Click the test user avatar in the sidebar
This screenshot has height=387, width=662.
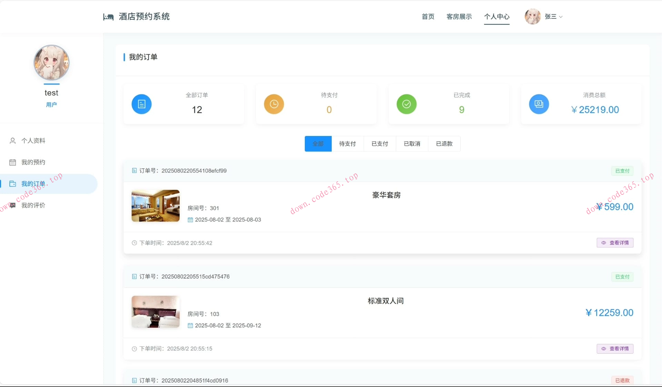(51, 63)
